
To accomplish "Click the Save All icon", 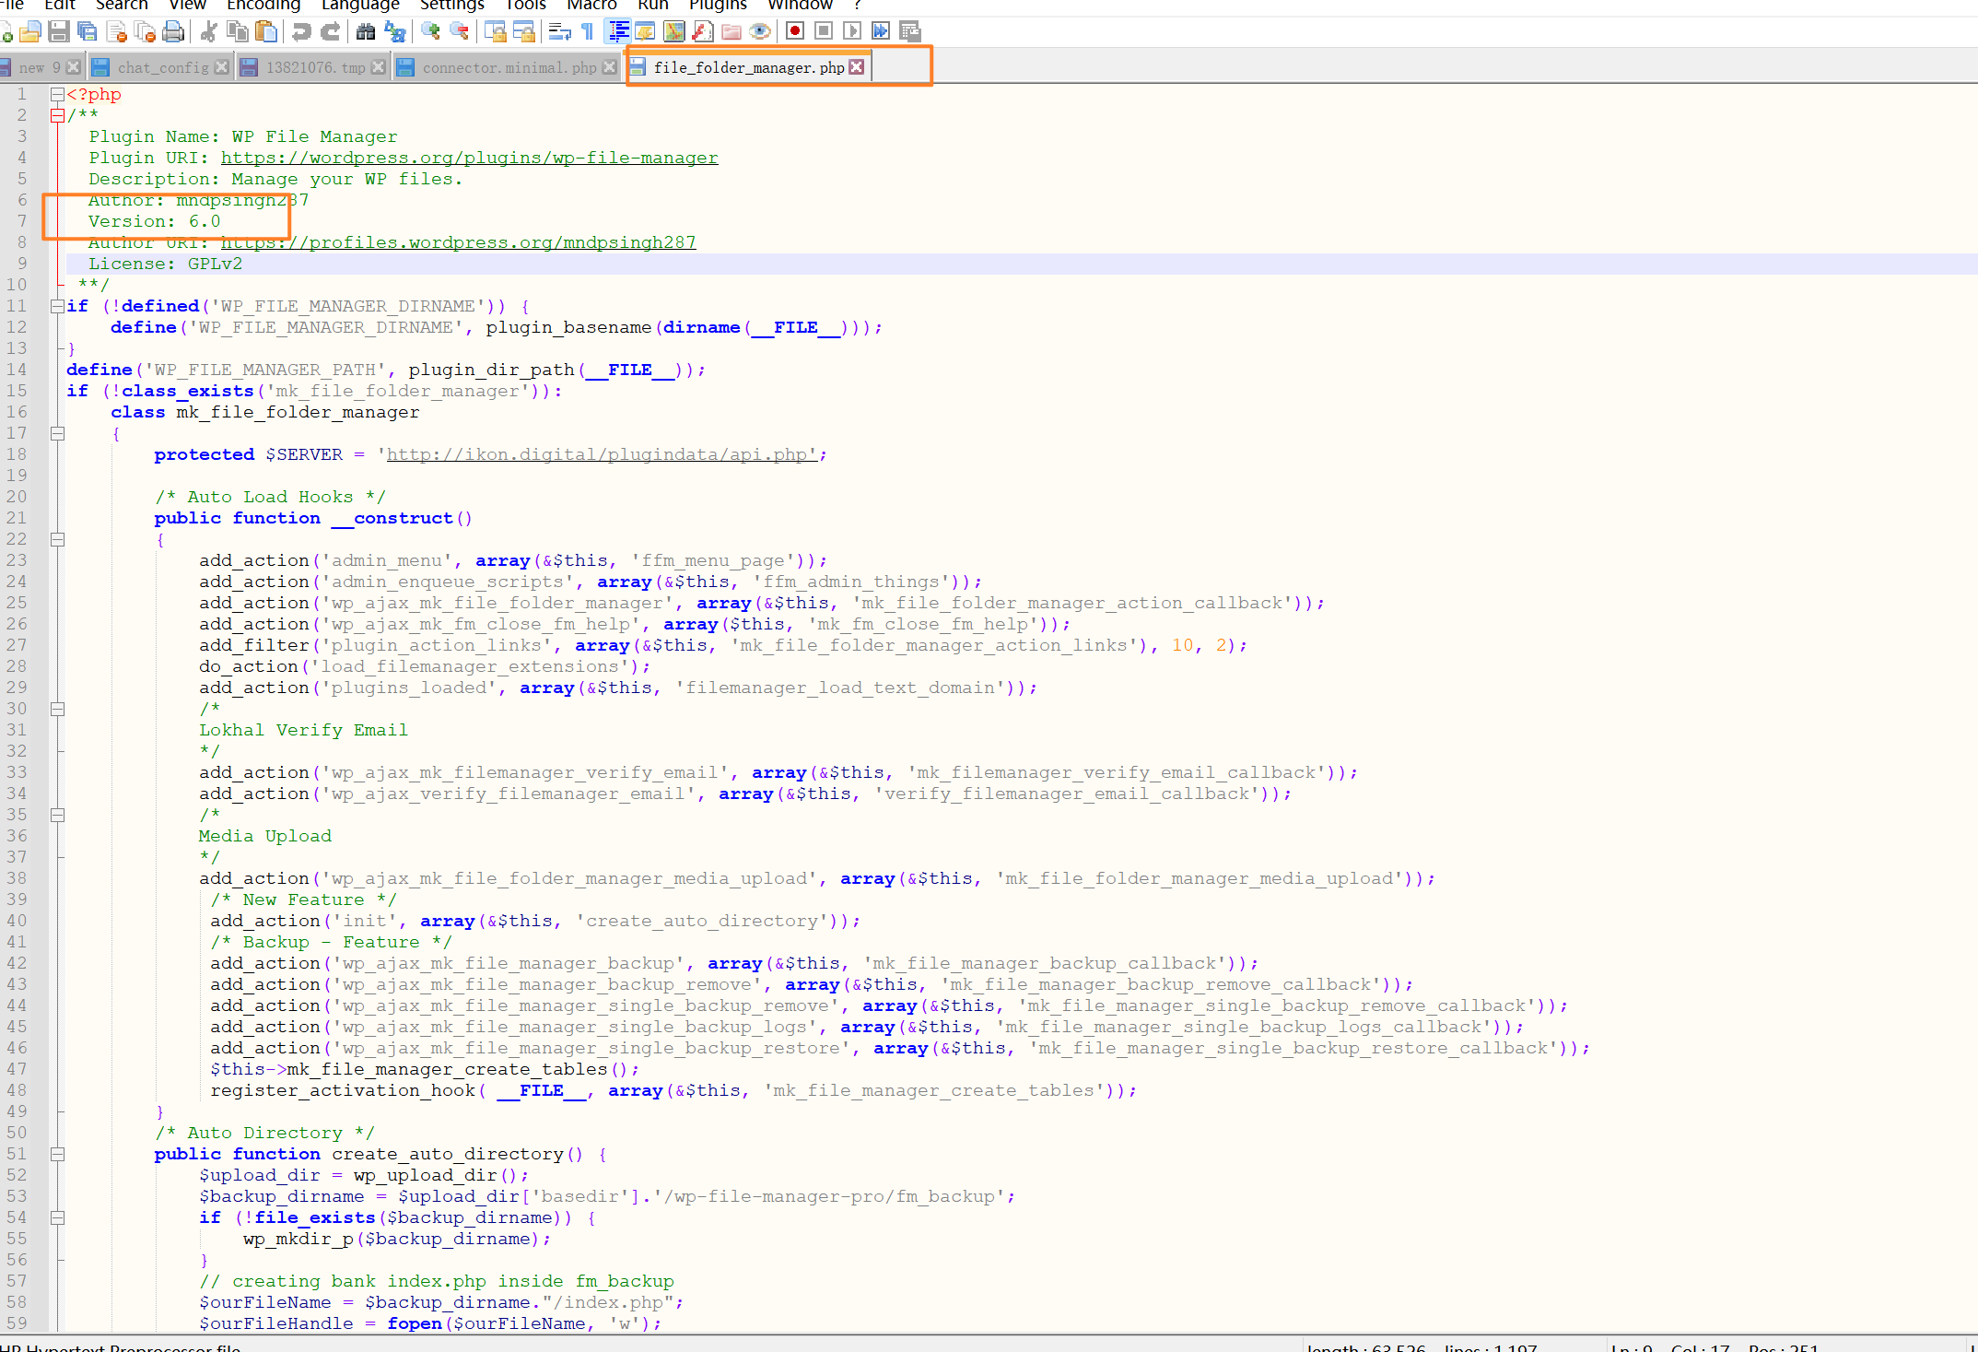I will point(88,32).
